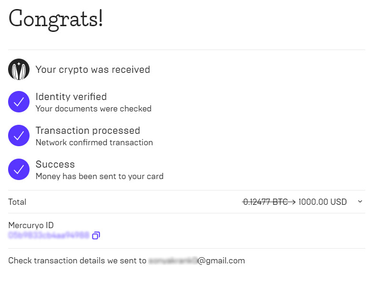372x281 pixels.
Task: Select the "Transaction processed" step title
Action: (x=88, y=130)
